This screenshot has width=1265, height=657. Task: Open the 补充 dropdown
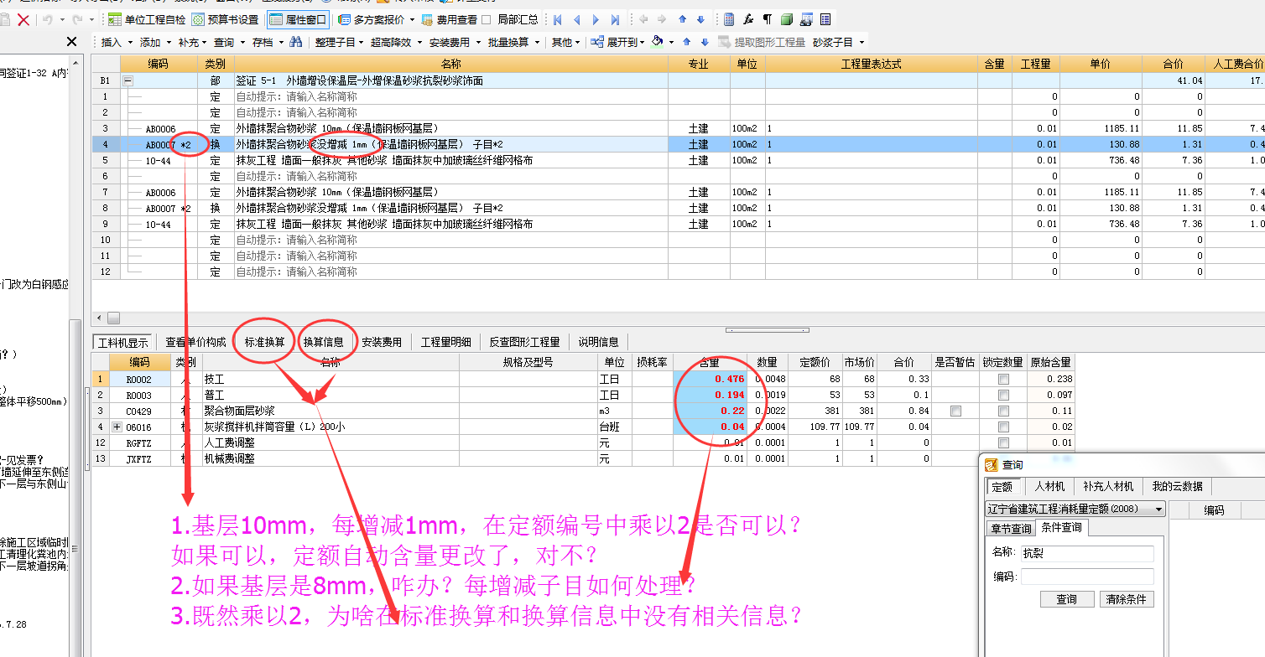click(x=193, y=42)
